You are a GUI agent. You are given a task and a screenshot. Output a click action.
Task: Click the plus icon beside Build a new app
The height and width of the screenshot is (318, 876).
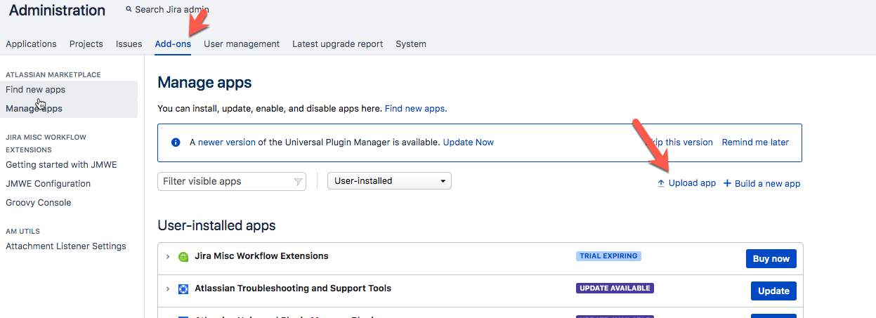click(x=728, y=183)
